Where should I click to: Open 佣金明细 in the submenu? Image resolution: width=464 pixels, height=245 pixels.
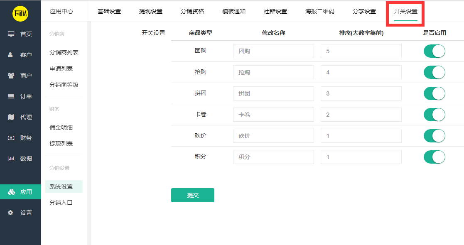[61, 127]
